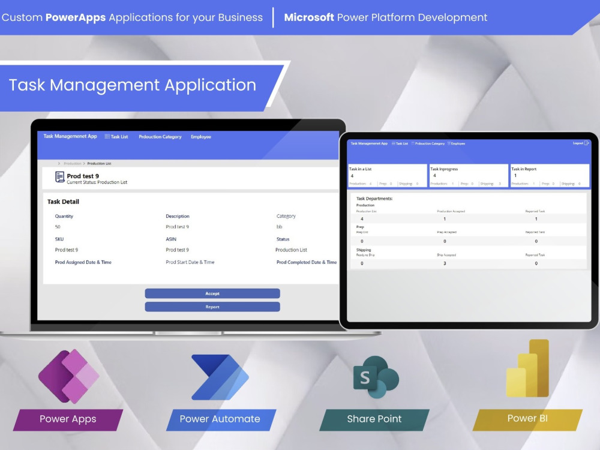Click the Status value Production List
The width and height of the screenshot is (600, 450).
291,250
